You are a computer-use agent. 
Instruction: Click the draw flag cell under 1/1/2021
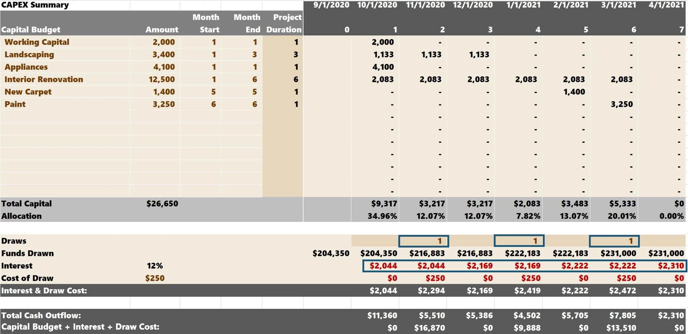tap(519, 241)
